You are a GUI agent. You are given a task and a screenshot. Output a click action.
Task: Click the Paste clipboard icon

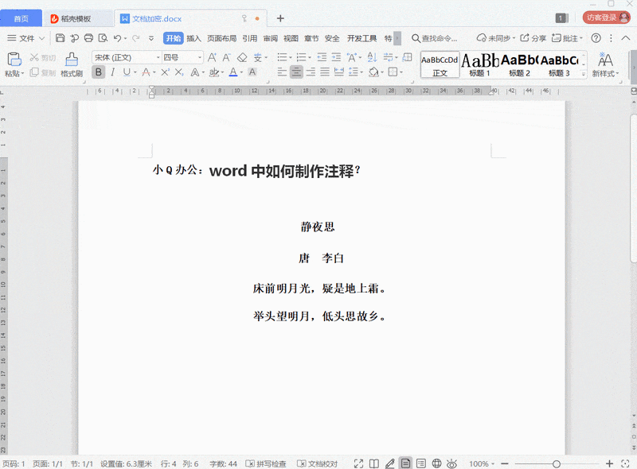[x=14, y=60]
